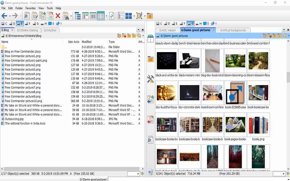290x181 pixels.
Task: Open the Favorites menu
Action: (30, 8)
